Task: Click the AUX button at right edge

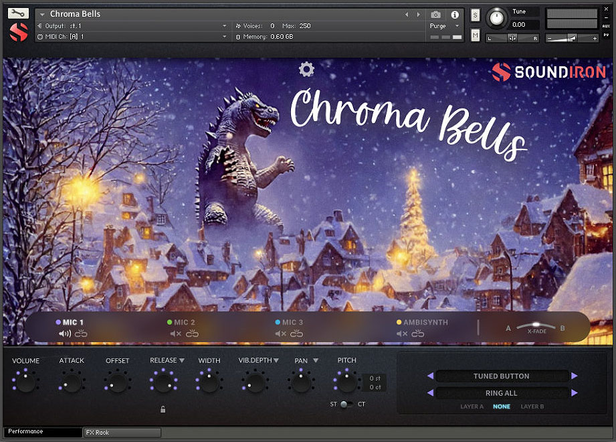Action: 606,26
